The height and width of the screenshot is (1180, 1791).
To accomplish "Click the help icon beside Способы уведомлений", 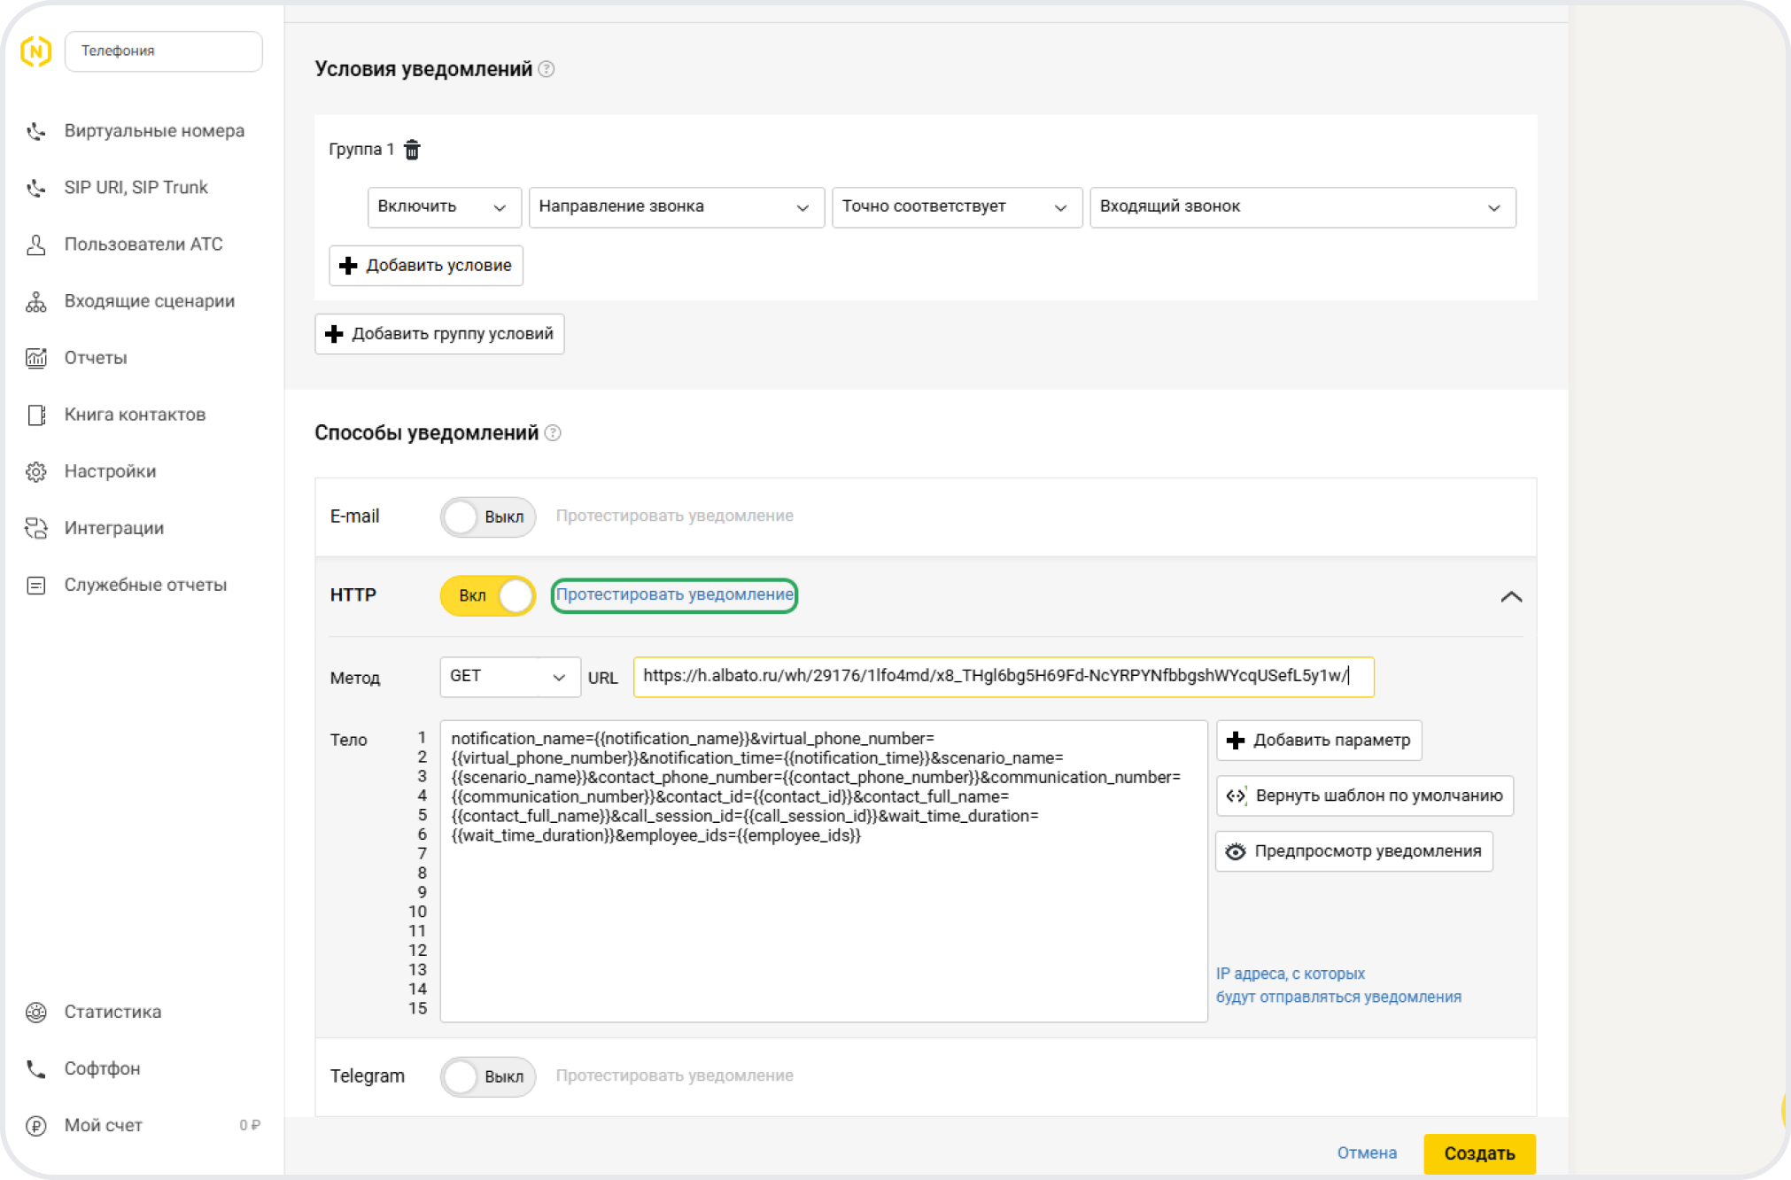I will coord(553,433).
